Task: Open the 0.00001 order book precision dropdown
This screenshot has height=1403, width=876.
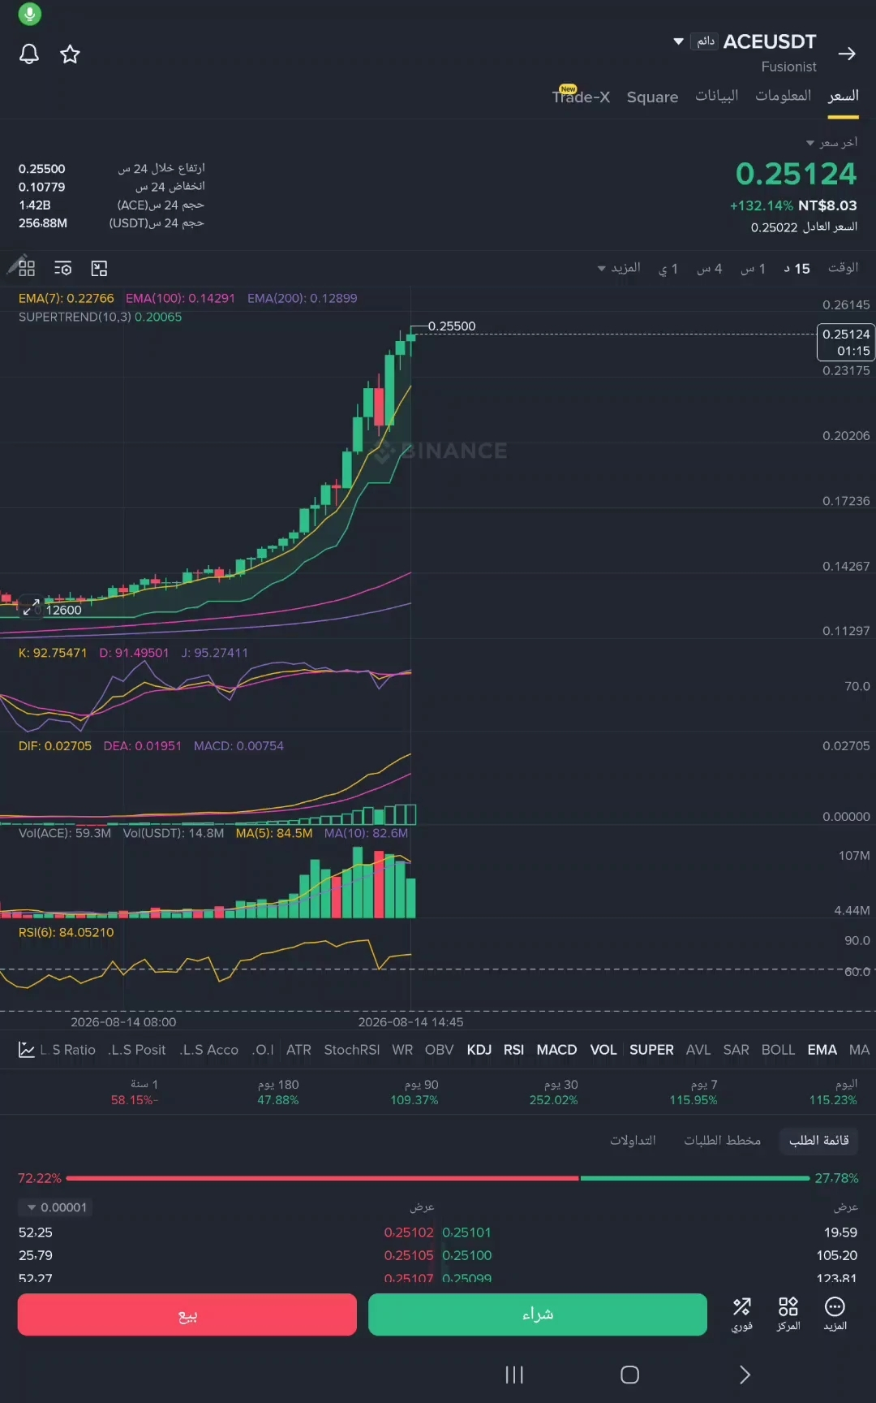Action: (x=56, y=1207)
